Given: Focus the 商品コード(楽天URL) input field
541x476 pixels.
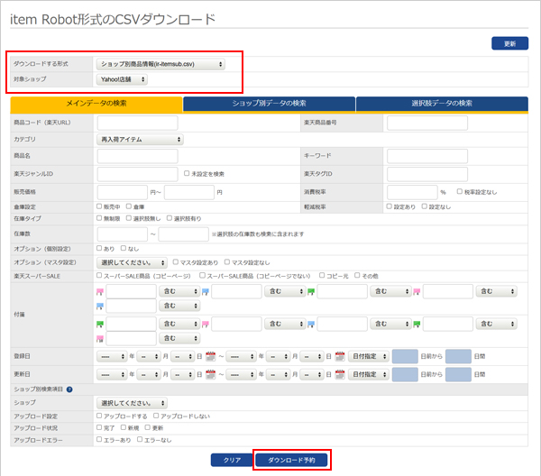Looking at the screenshot, I should coord(138,123).
